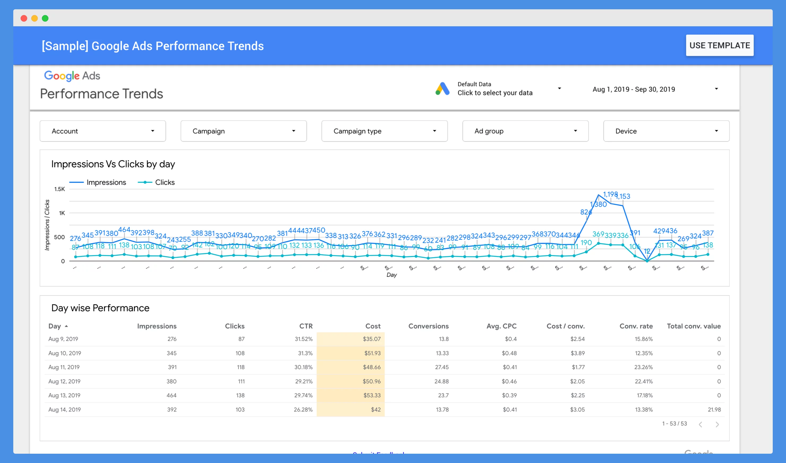
Task: Click the Impressions Vs Clicks by day title
Action: click(113, 164)
